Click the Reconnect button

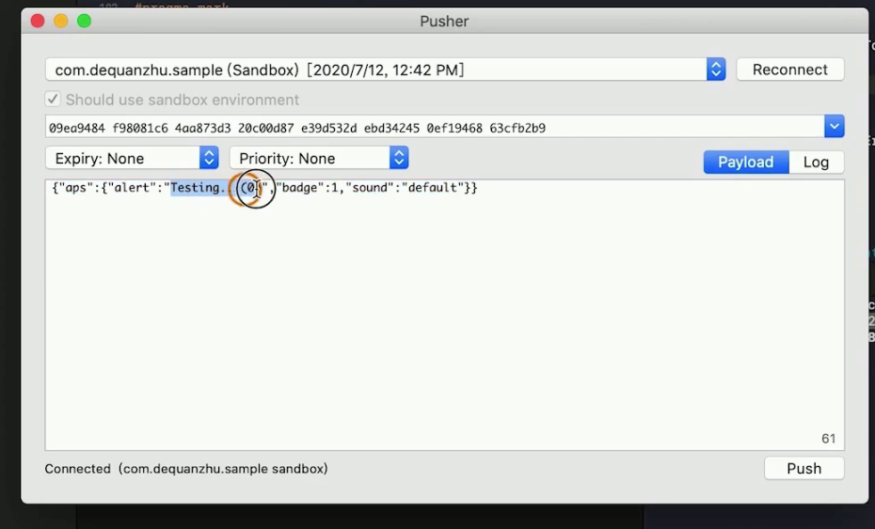[789, 70]
